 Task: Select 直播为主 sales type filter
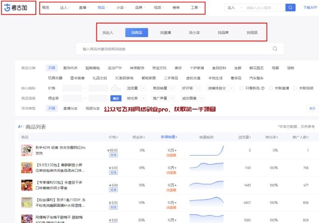point(70,108)
